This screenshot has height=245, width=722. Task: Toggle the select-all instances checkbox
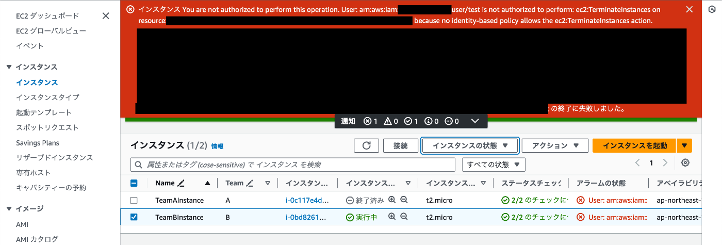tap(134, 183)
